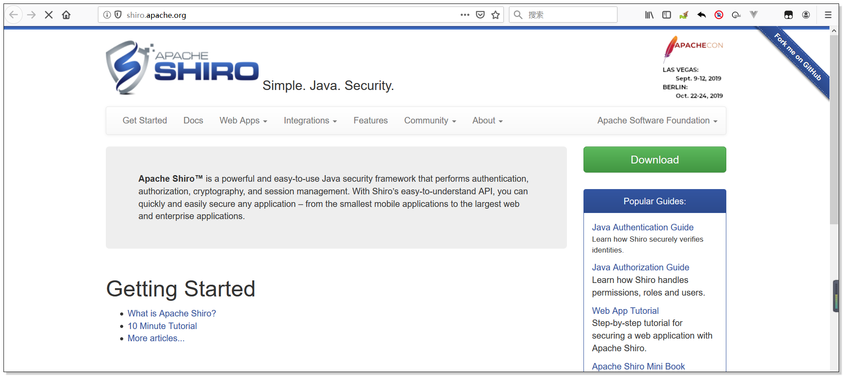Screen dimensions: 843x376
Task: Expand the Community dropdown
Action: (430, 120)
